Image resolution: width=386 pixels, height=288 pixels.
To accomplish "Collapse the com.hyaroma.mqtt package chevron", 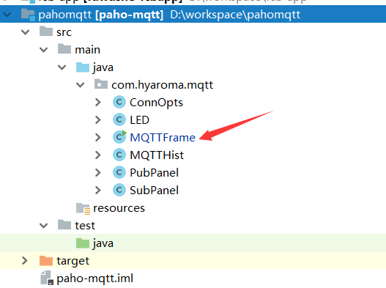I will [x=81, y=85].
